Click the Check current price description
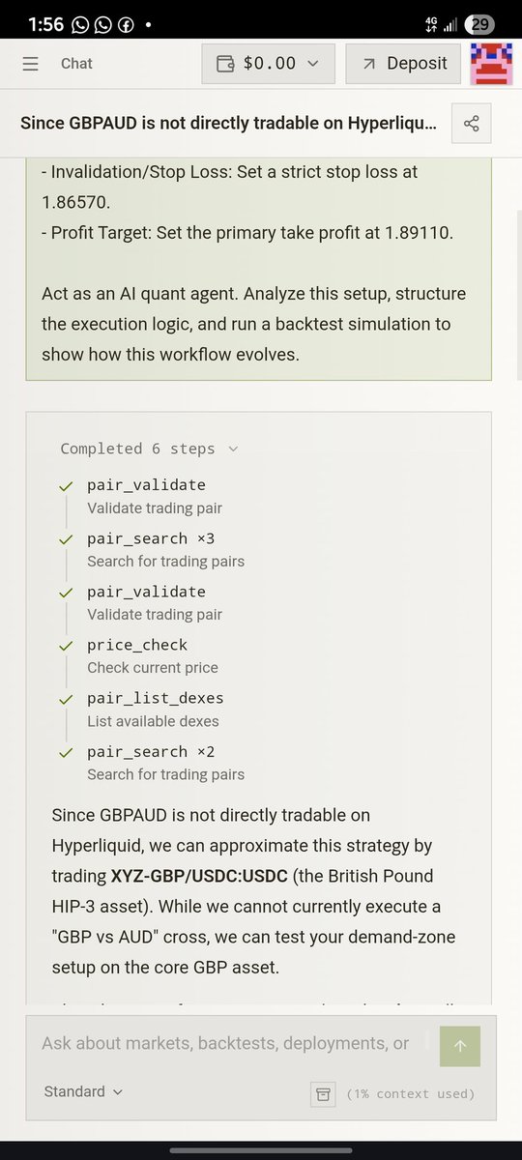 [153, 668]
